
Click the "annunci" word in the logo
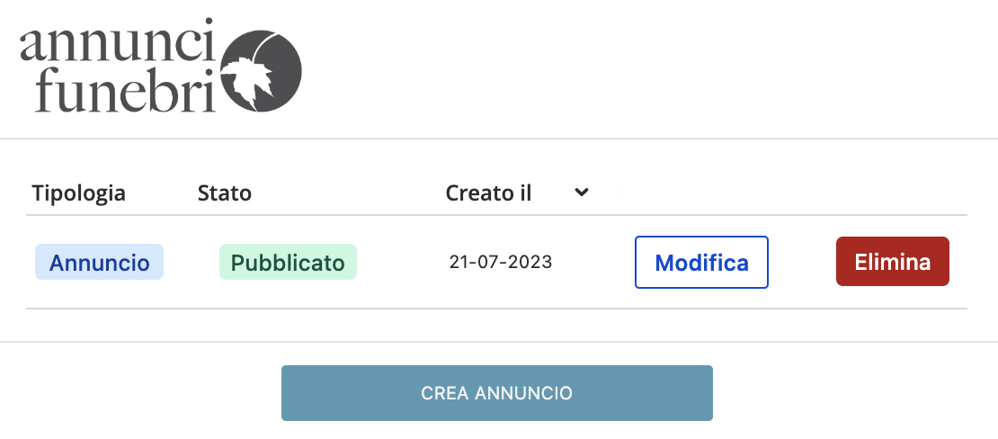coord(118,45)
